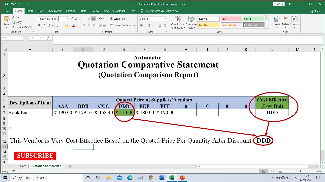The width and height of the screenshot is (325, 182).
Task: Open the File menu
Action: point(7,11)
